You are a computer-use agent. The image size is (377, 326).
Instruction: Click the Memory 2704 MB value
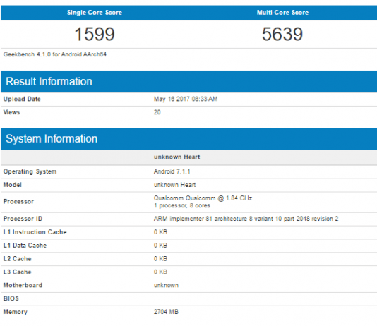pos(166,312)
